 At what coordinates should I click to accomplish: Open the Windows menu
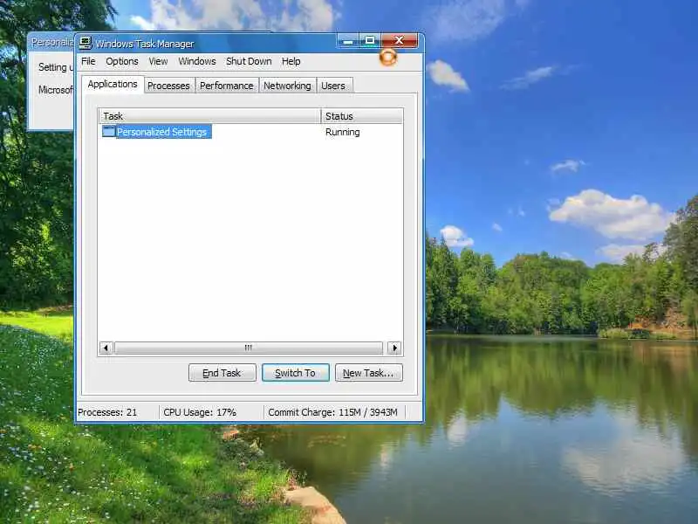tap(197, 61)
